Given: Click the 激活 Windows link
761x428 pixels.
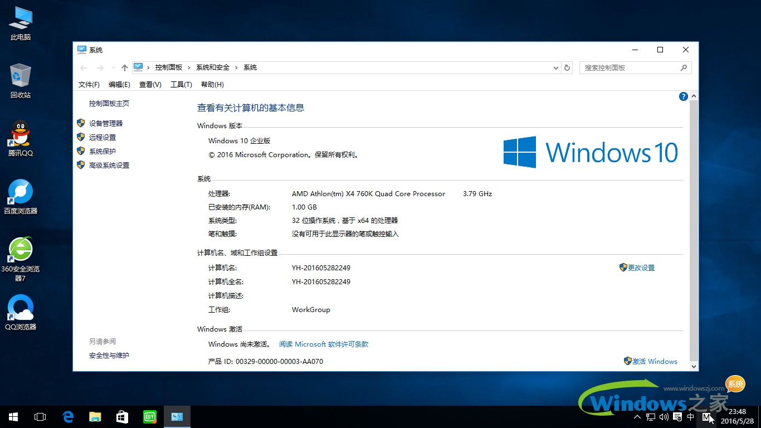Looking at the screenshot, I should 655,361.
